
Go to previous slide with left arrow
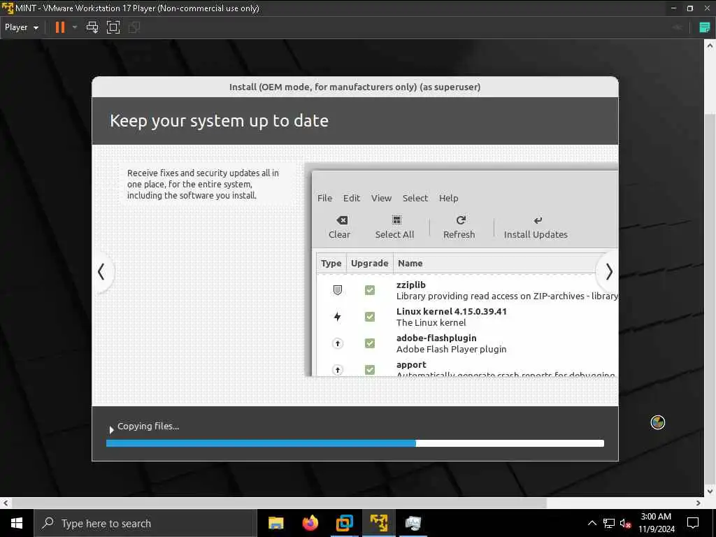coord(101,272)
